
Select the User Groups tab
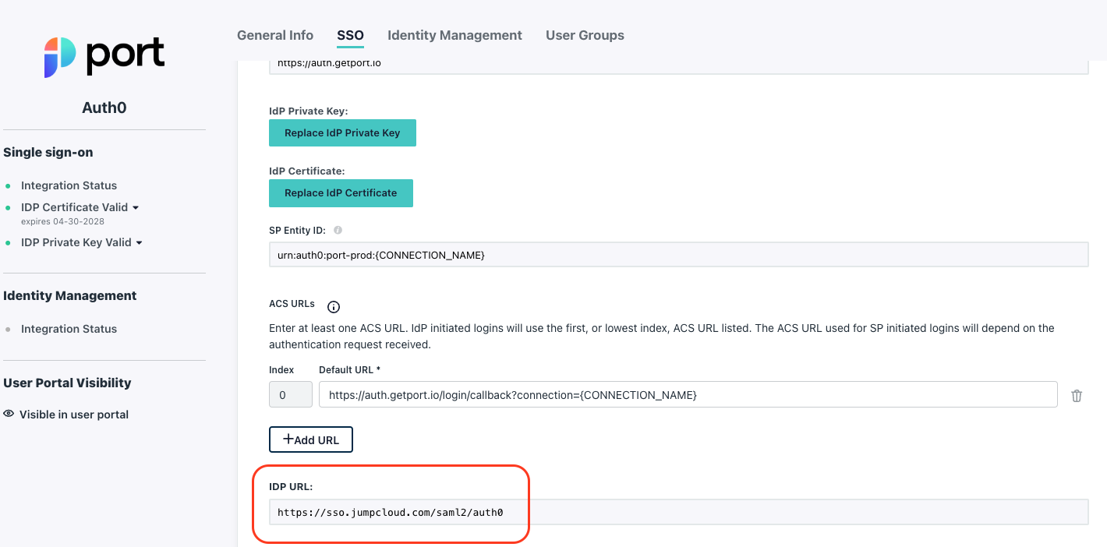[585, 35]
